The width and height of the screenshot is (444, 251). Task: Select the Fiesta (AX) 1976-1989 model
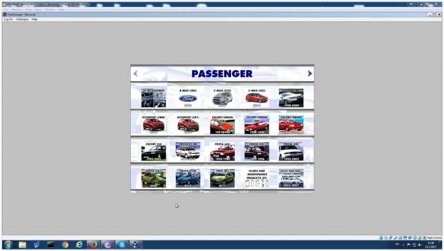pyautogui.click(x=222, y=152)
